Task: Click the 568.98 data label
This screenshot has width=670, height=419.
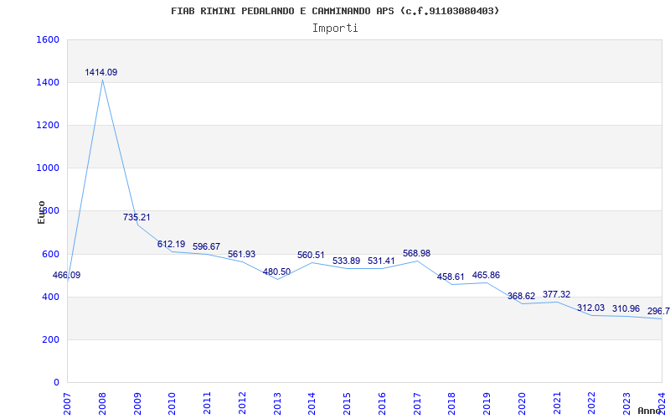Action: pyautogui.click(x=416, y=253)
